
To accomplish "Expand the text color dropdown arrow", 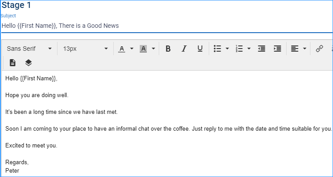I will point(132,49).
